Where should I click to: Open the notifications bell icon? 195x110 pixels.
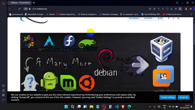coord(191,107)
